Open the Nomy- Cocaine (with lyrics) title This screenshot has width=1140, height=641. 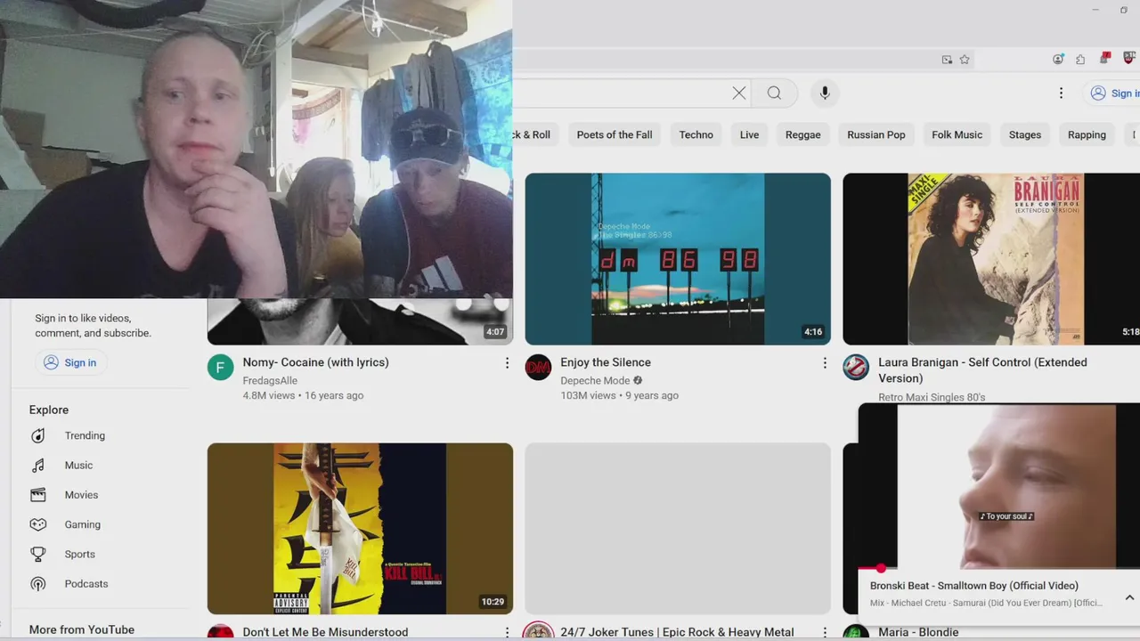click(x=315, y=362)
